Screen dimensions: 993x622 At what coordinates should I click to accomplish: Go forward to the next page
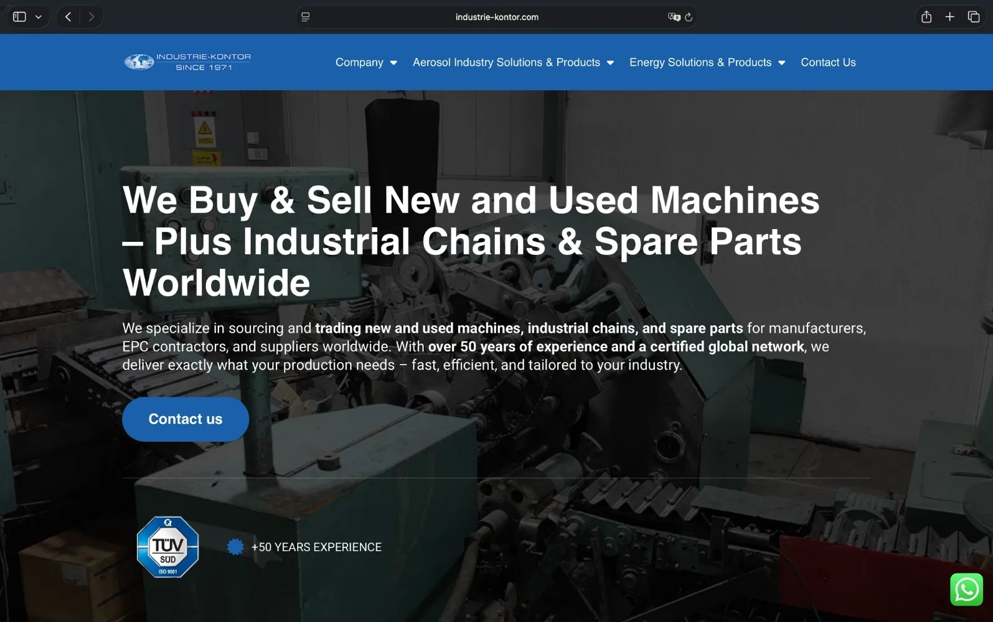pyautogui.click(x=92, y=17)
